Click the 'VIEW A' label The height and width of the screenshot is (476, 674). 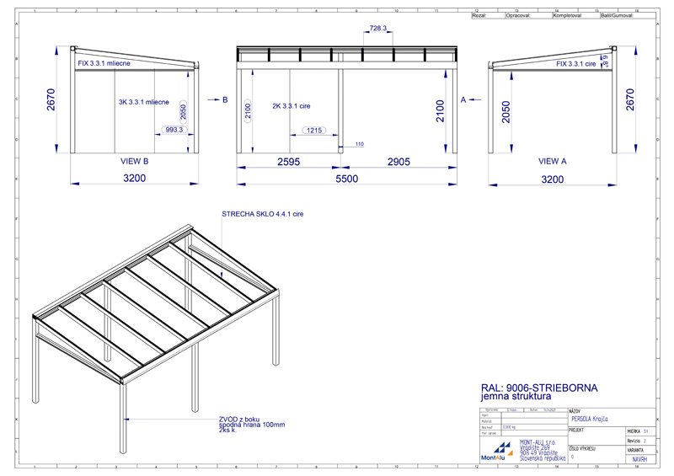pos(553,161)
